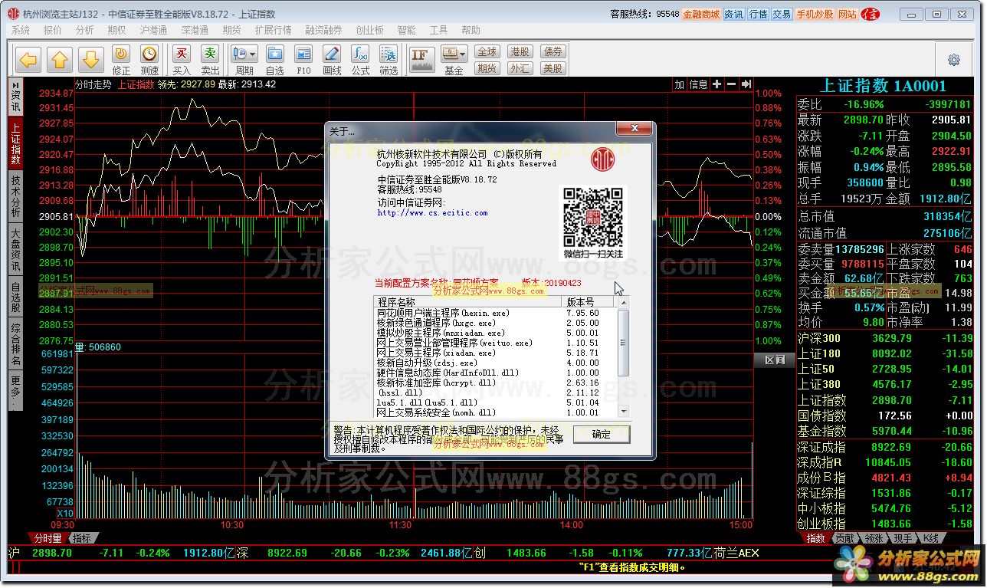Click the 网站 header link
This screenshot has width=987, height=588.
pos(848,15)
